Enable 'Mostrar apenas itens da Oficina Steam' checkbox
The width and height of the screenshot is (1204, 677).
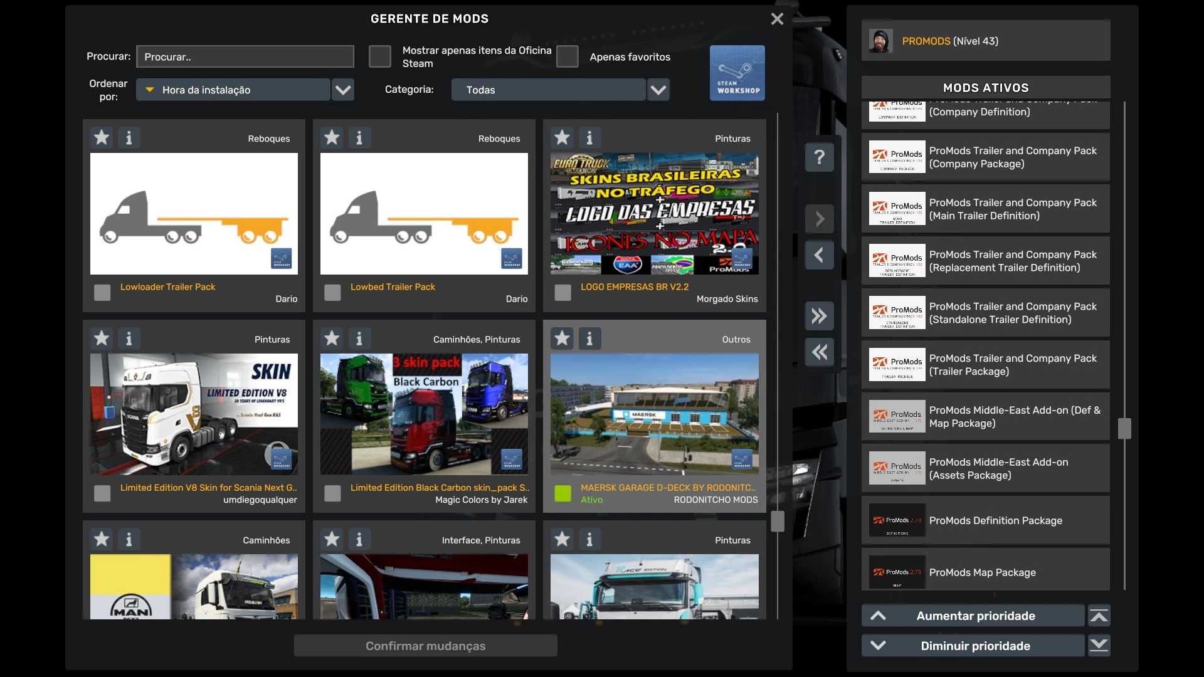pos(380,57)
